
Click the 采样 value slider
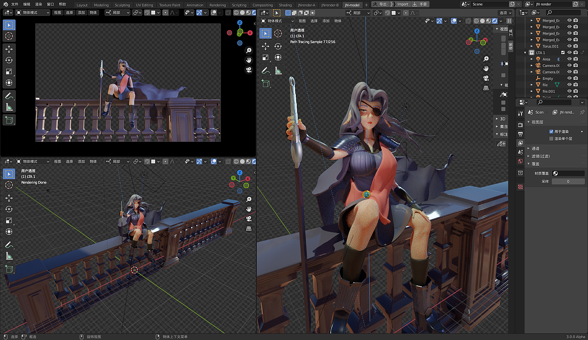pyautogui.click(x=568, y=181)
